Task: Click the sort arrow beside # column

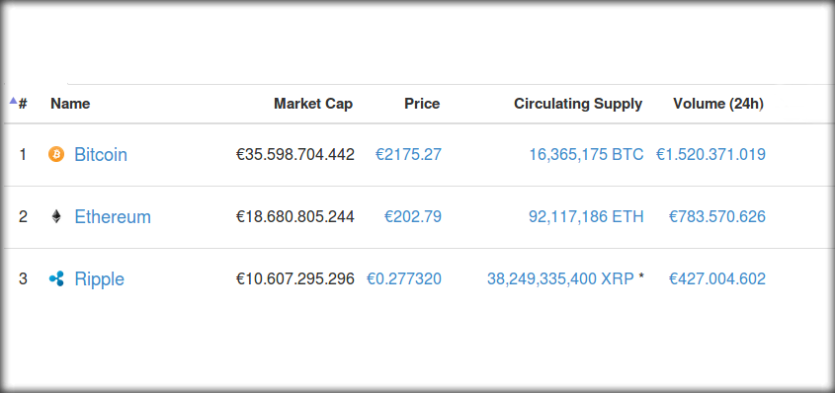Action: coord(13,100)
